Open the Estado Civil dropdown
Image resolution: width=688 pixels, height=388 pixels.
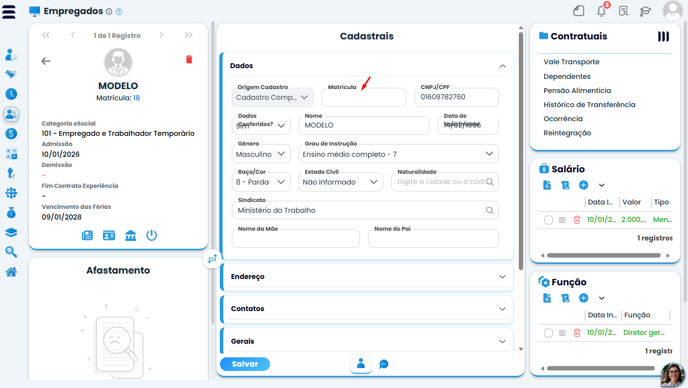tap(341, 182)
